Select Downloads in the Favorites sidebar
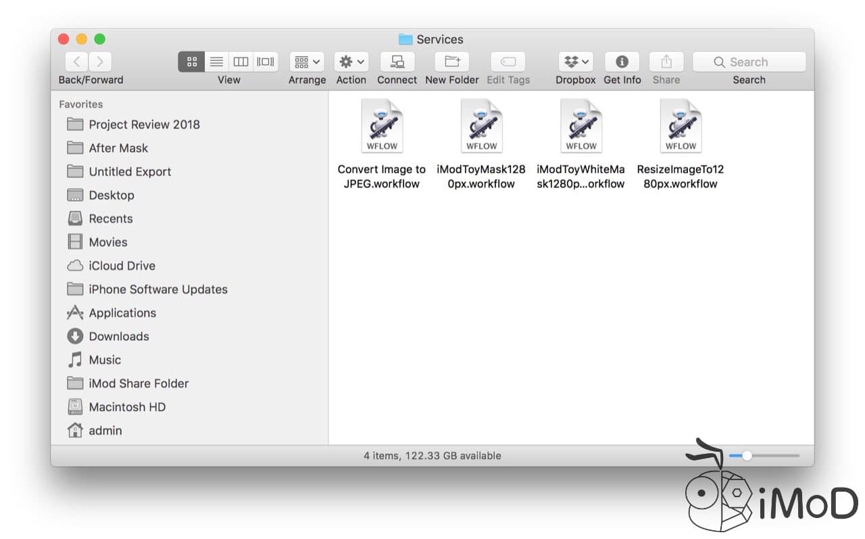Viewport: 865px width, 539px height. [119, 336]
